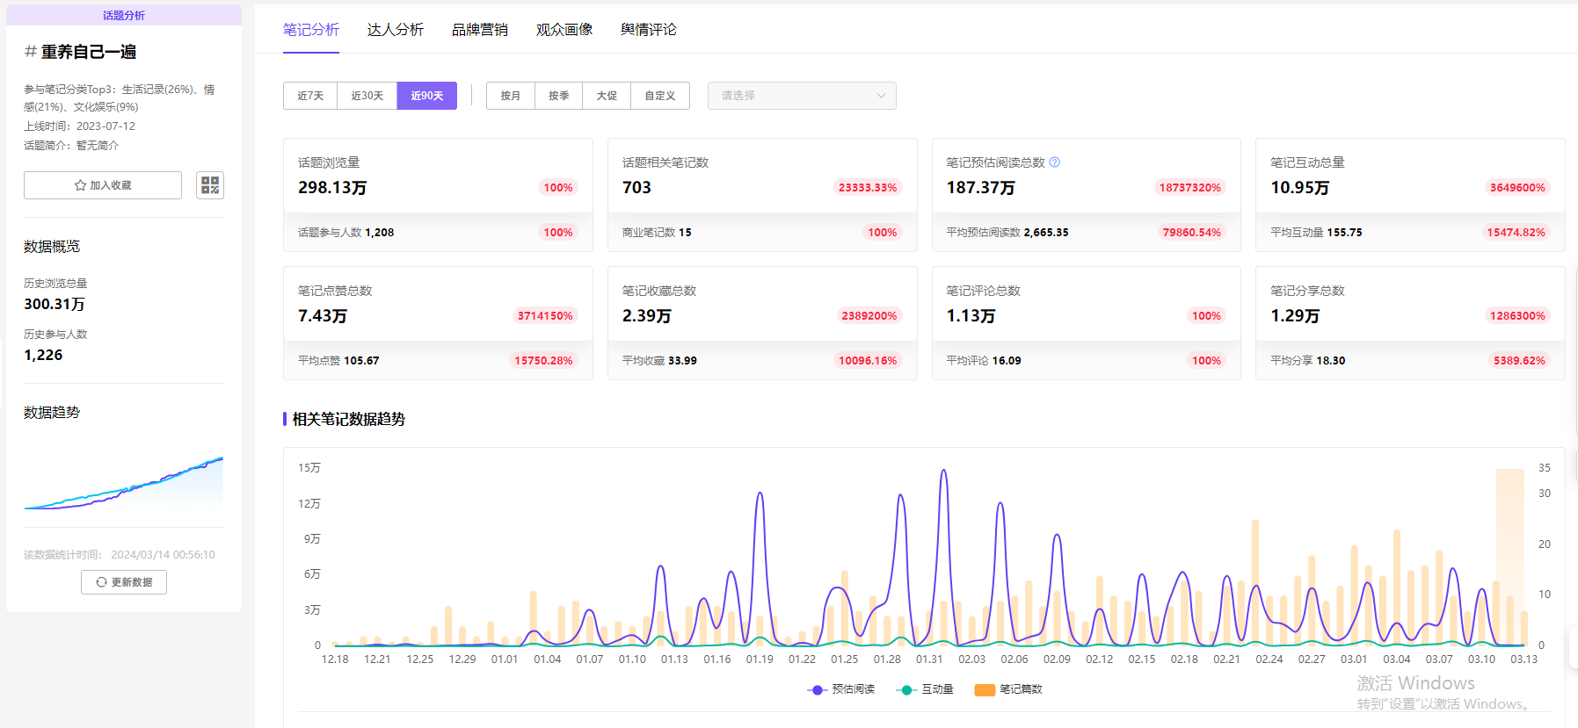Click the 03.13 date on chart axis
Viewport: 1578px width, 728px height.
[x=1523, y=660]
